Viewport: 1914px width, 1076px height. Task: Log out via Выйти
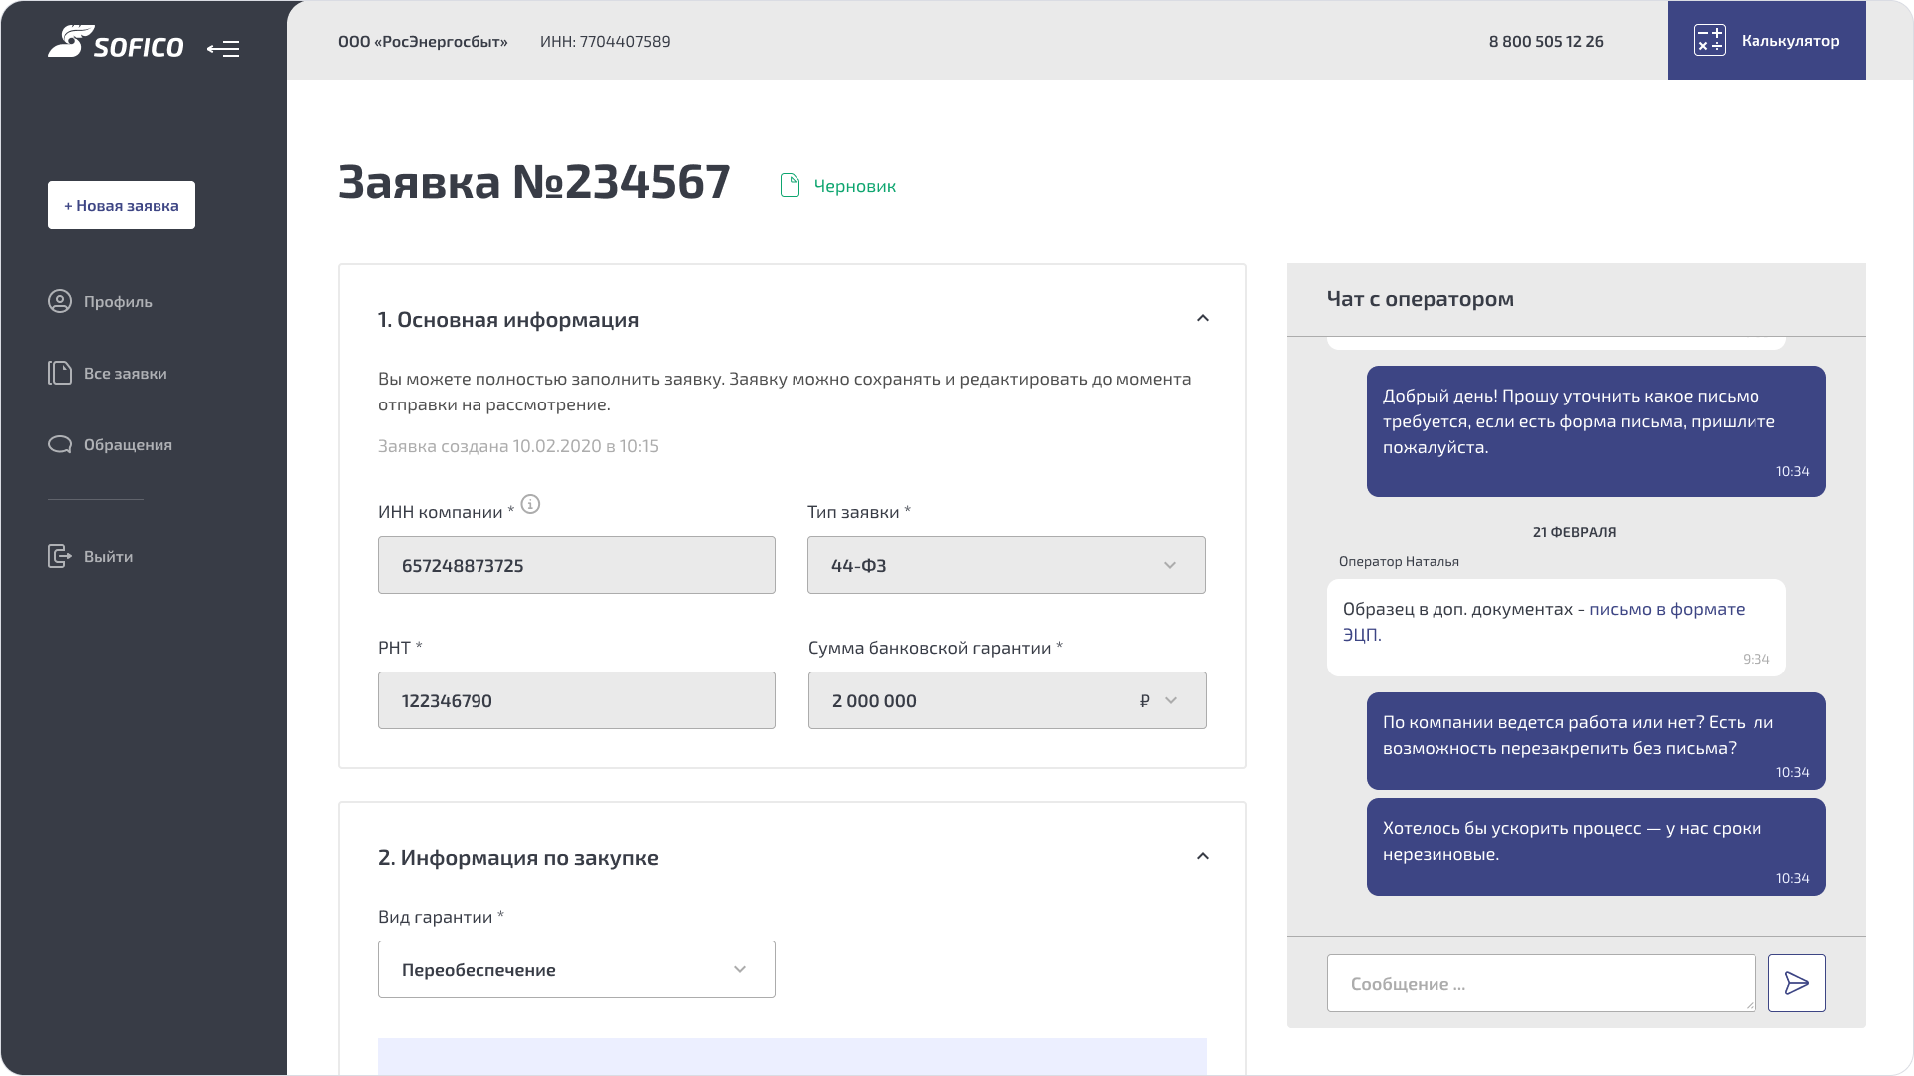coord(107,556)
